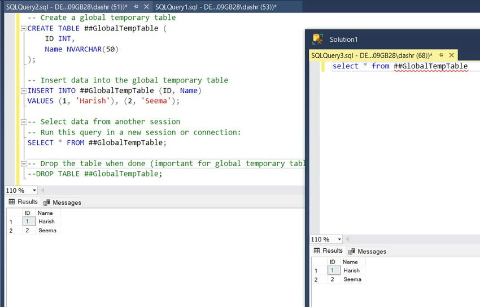Click the Results grid icon in left pane
The height and width of the screenshot is (307, 480).
12,202
